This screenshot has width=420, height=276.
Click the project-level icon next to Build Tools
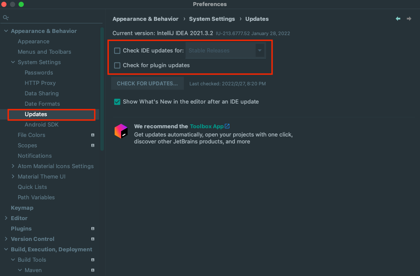[93, 260]
